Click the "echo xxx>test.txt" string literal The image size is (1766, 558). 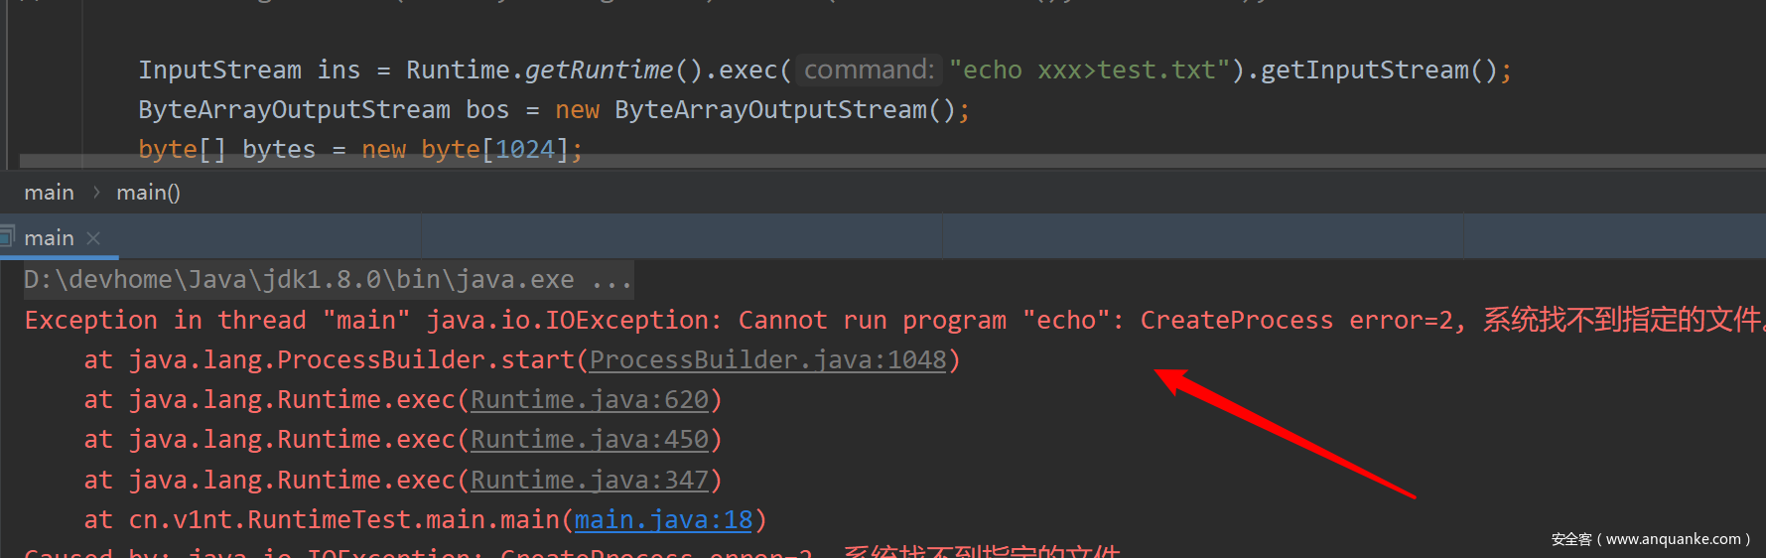tap(1089, 70)
